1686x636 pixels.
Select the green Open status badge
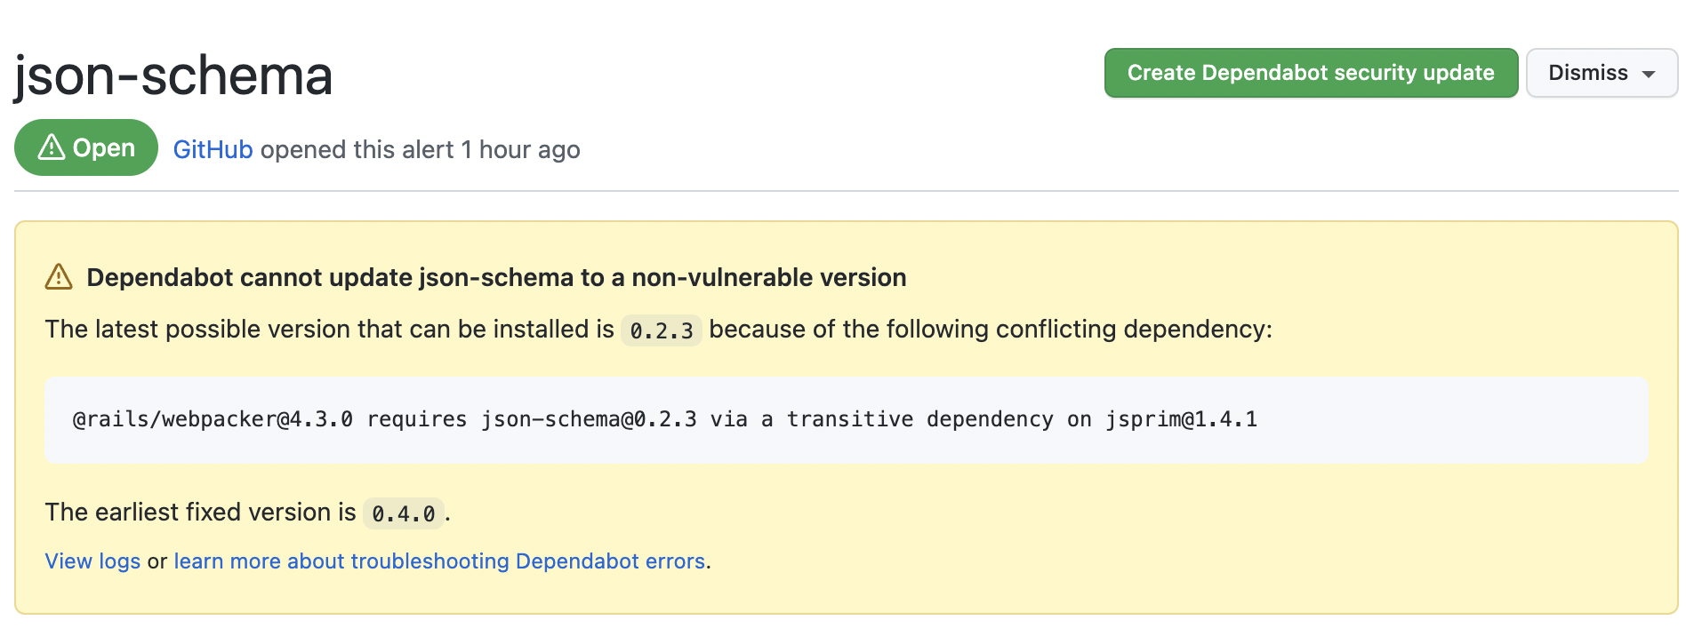tap(86, 147)
